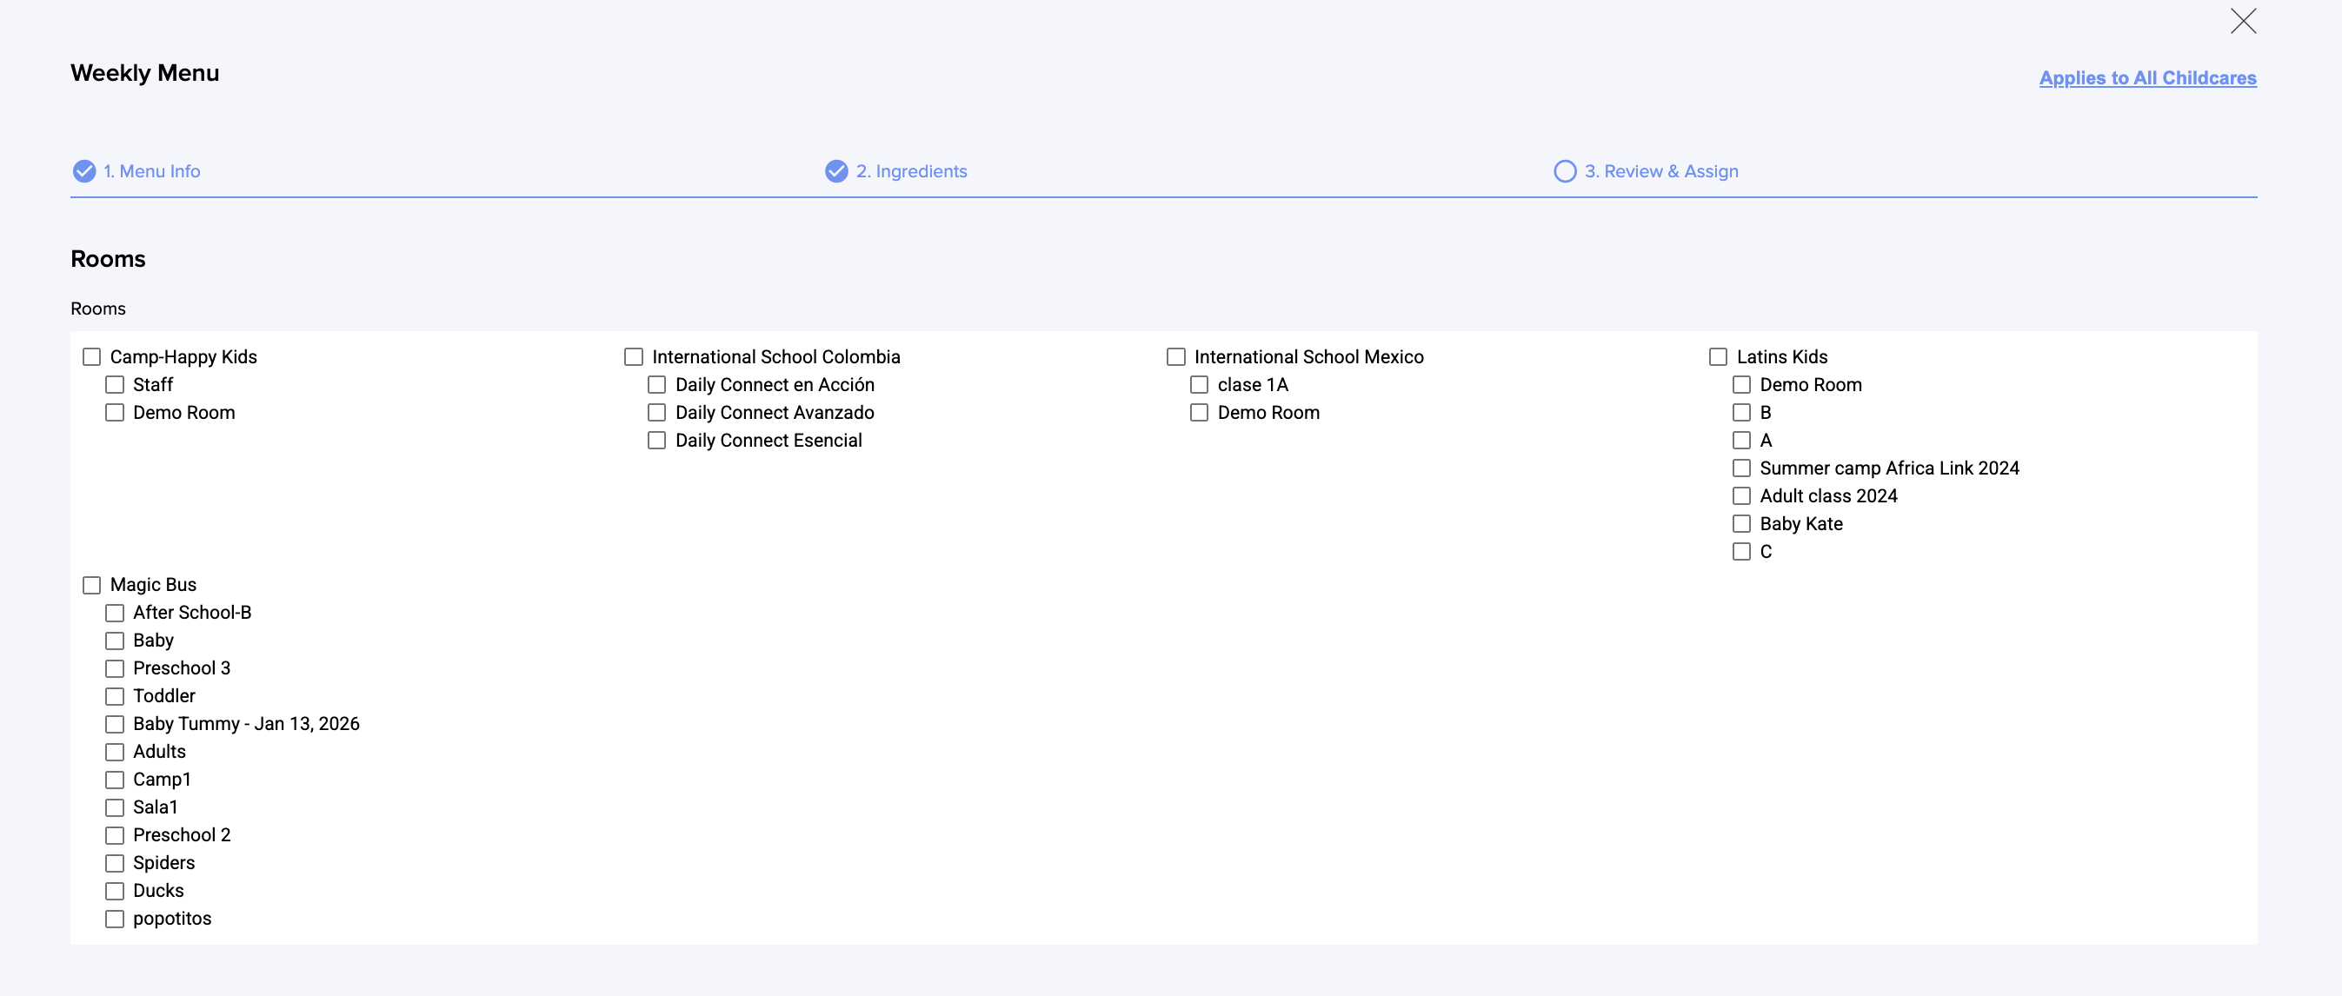Click the Review & Assign step circle icon
The image size is (2342, 996).
(1564, 171)
